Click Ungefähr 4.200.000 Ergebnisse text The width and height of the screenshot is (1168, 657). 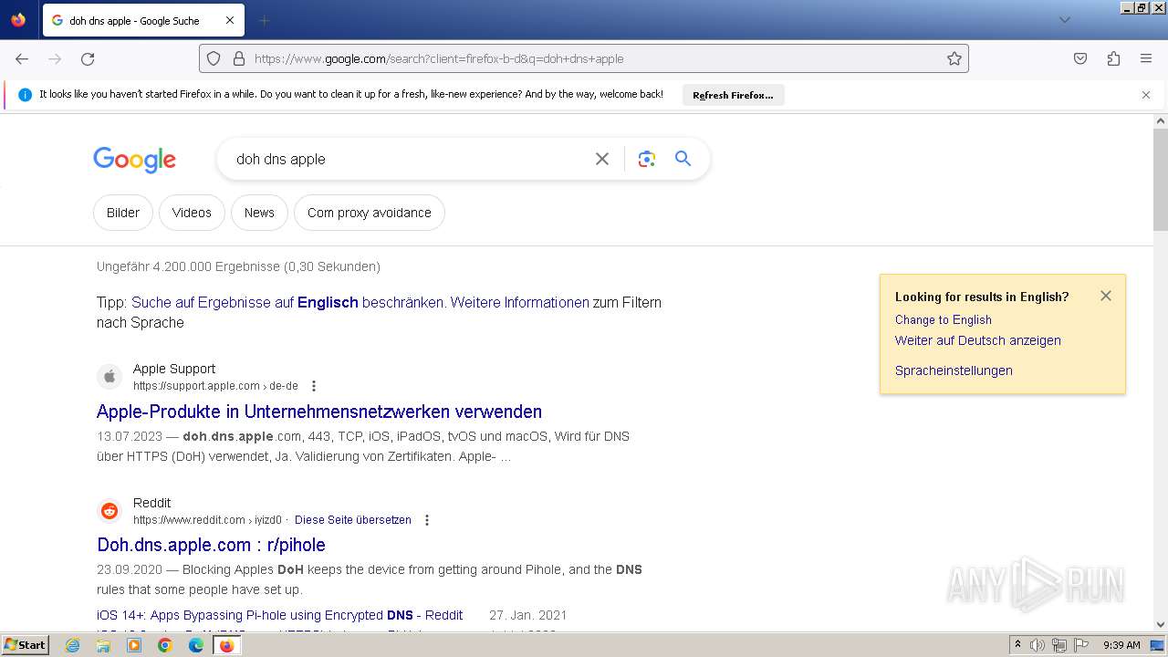point(238,266)
